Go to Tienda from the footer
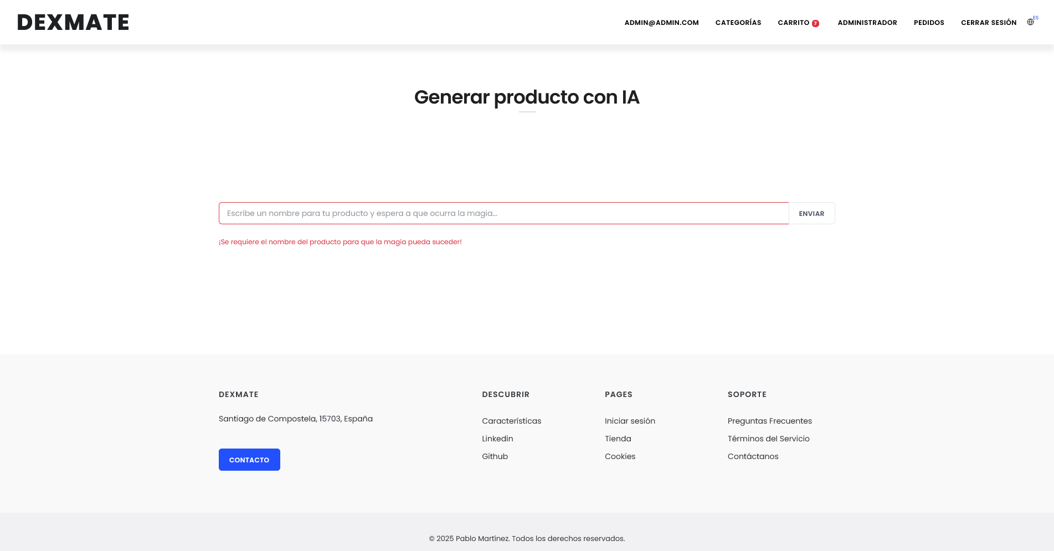This screenshot has width=1054, height=551. (x=618, y=439)
